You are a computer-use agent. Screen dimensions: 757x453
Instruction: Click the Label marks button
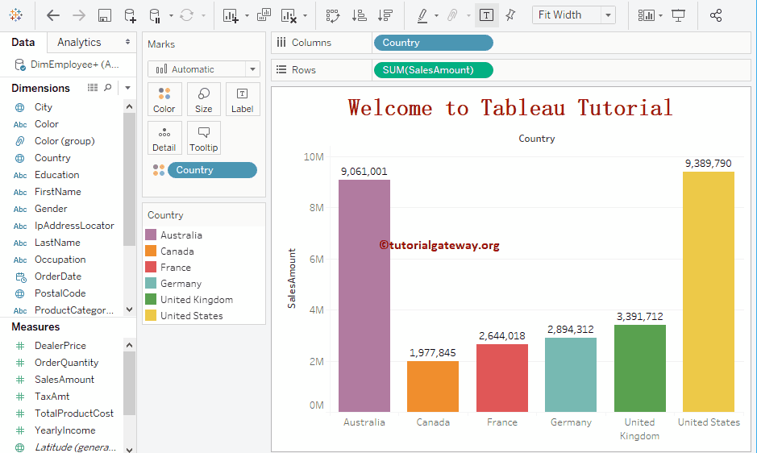click(x=243, y=99)
